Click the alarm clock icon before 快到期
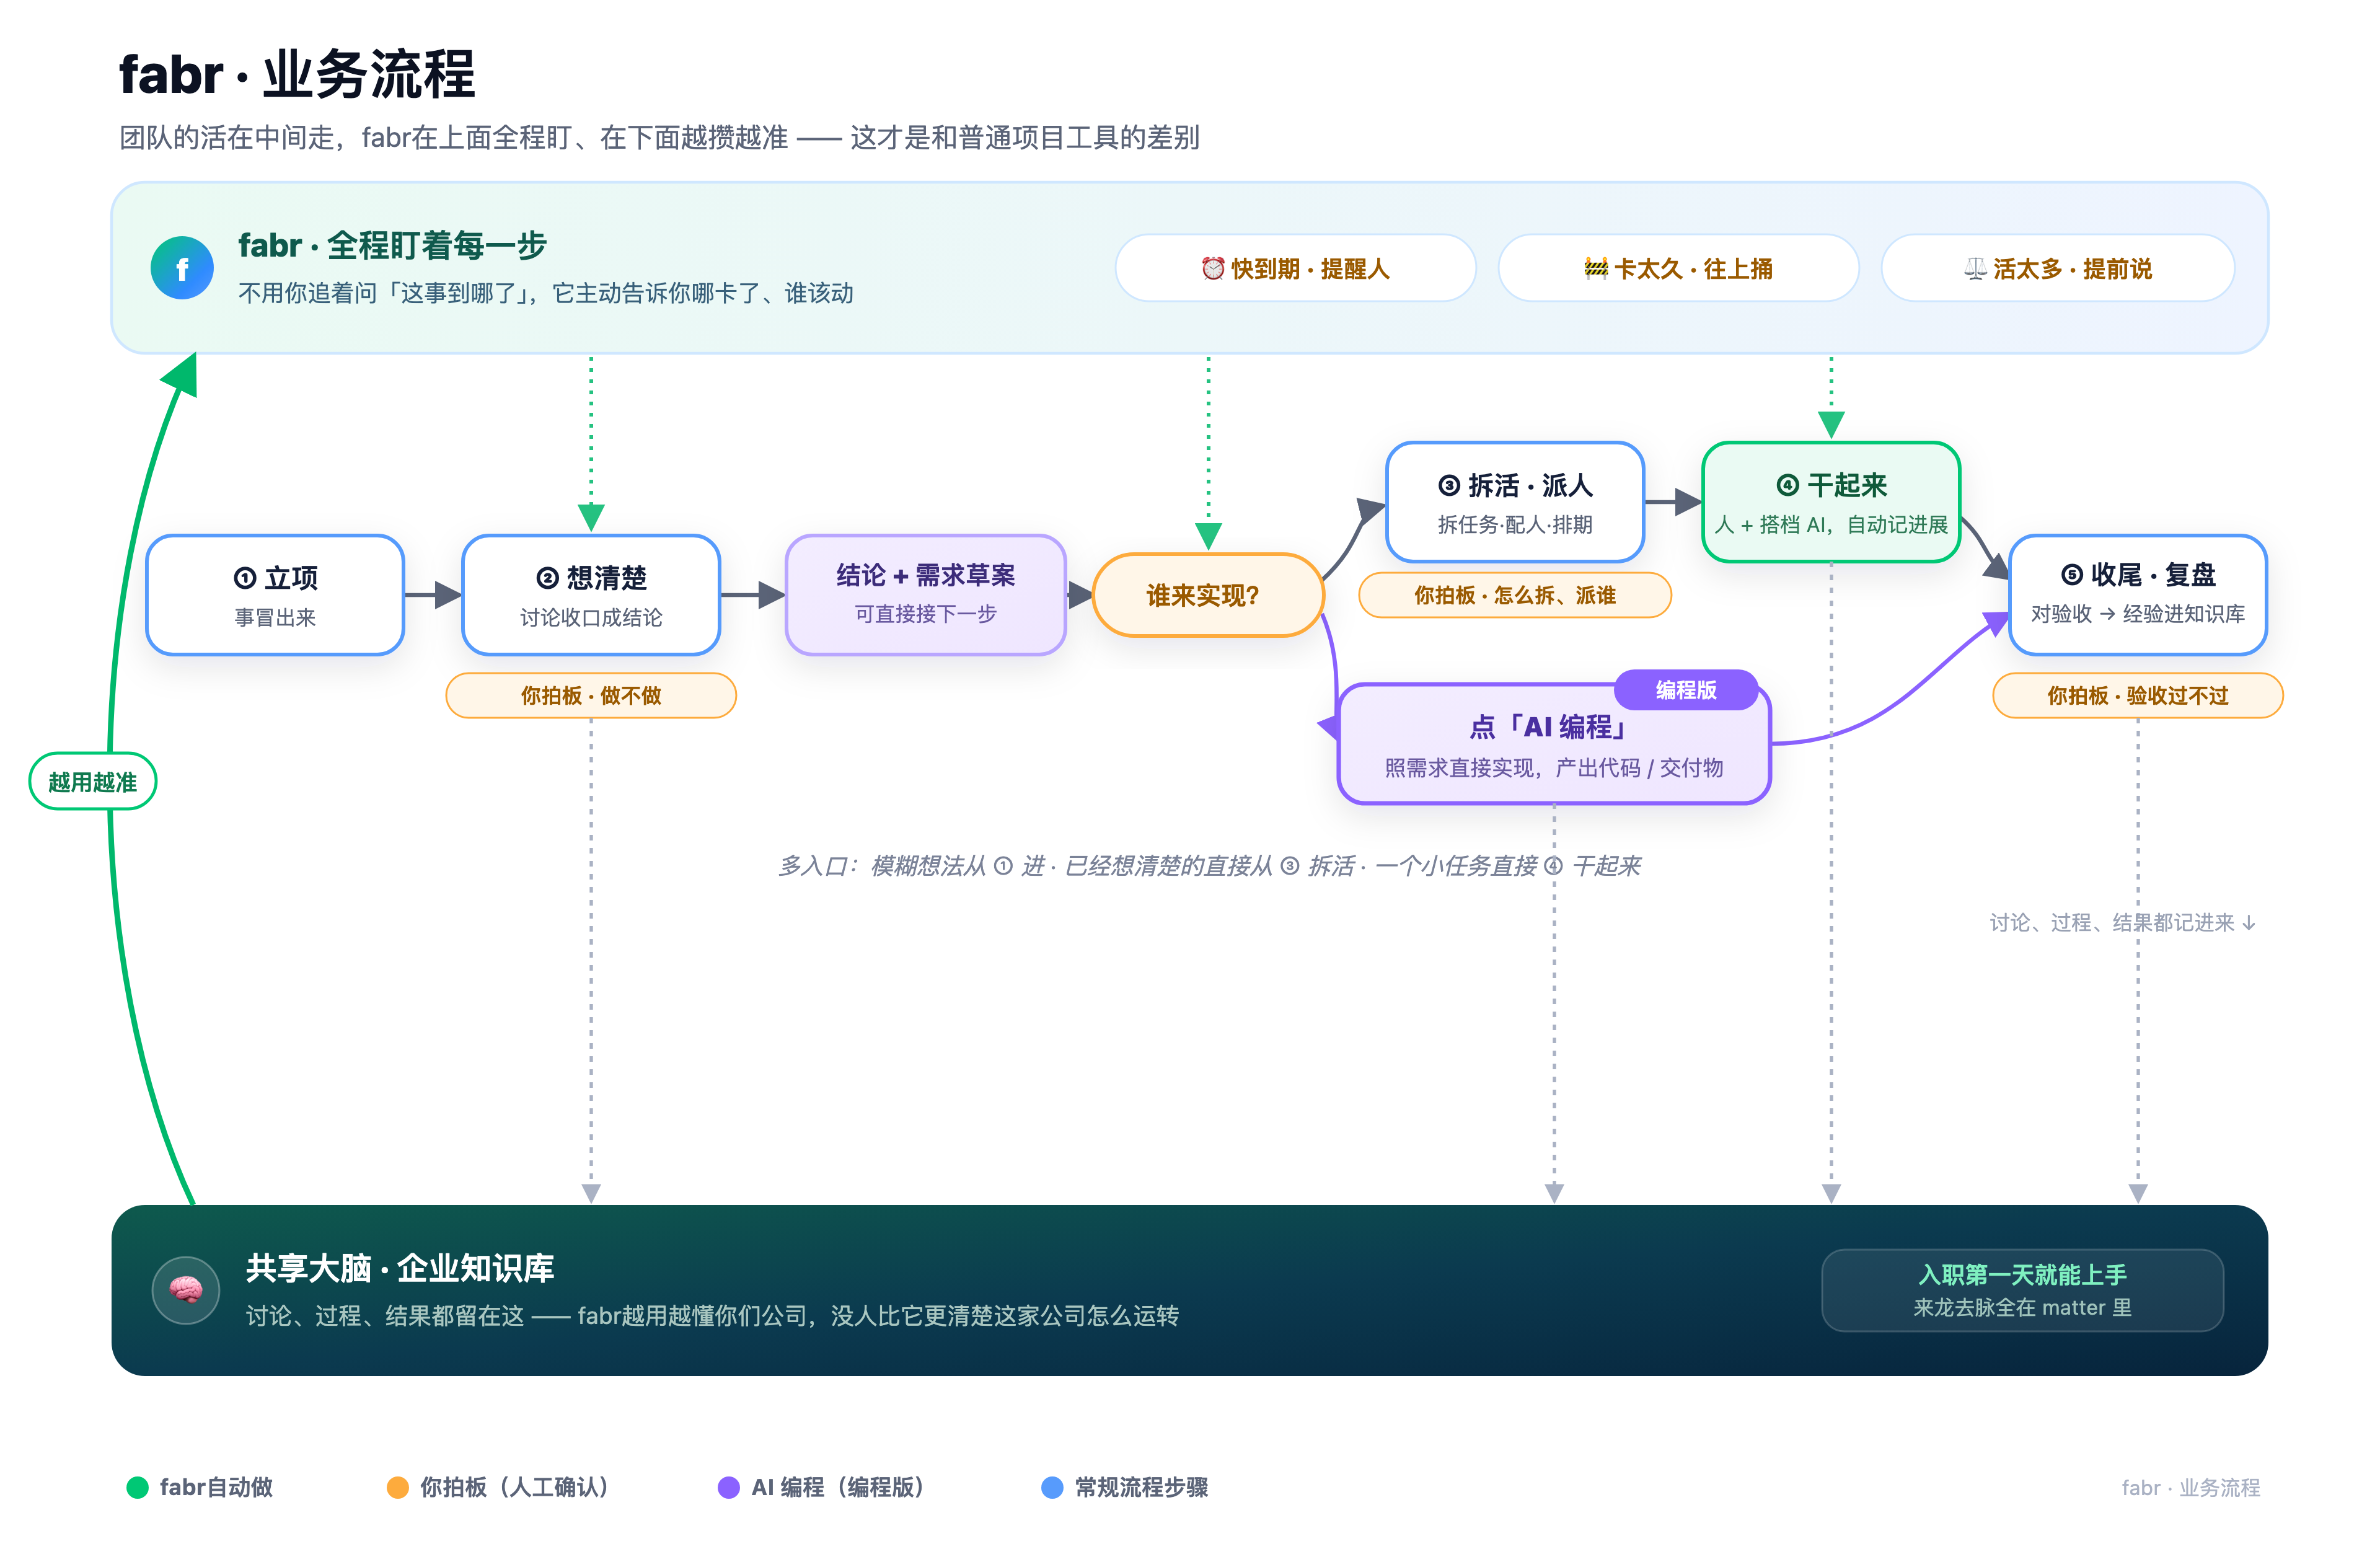 (1213, 268)
